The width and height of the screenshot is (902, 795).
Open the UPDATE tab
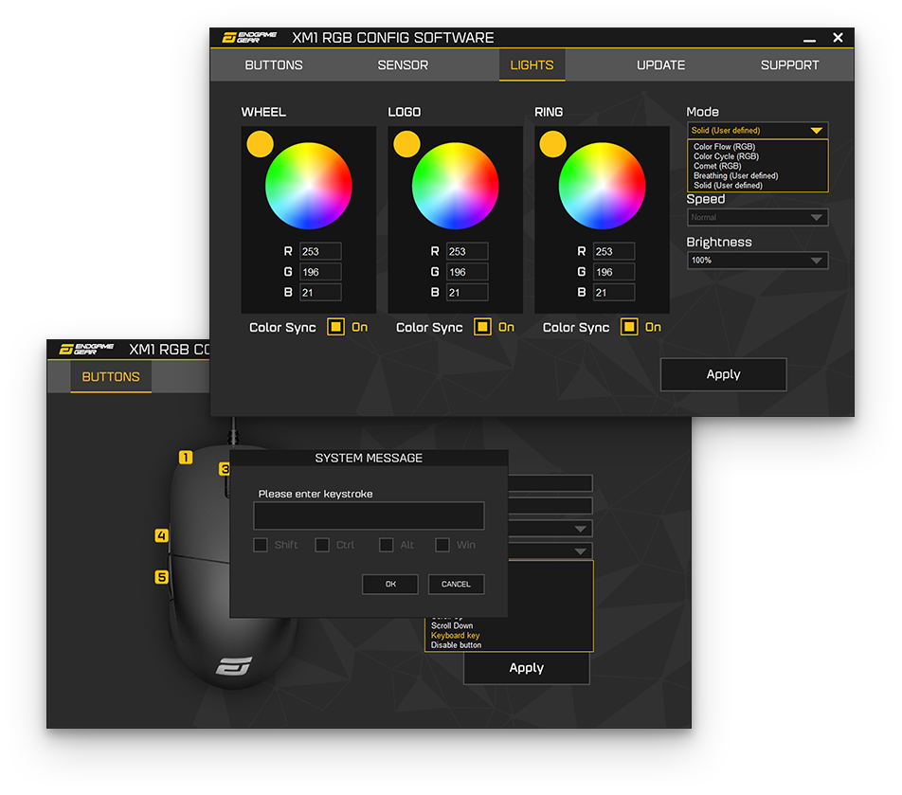pyautogui.click(x=660, y=65)
